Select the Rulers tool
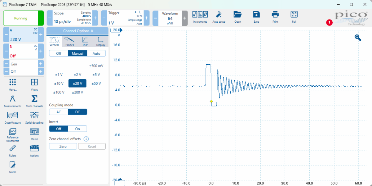This screenshot has width=372, height=186. (12, 151)
